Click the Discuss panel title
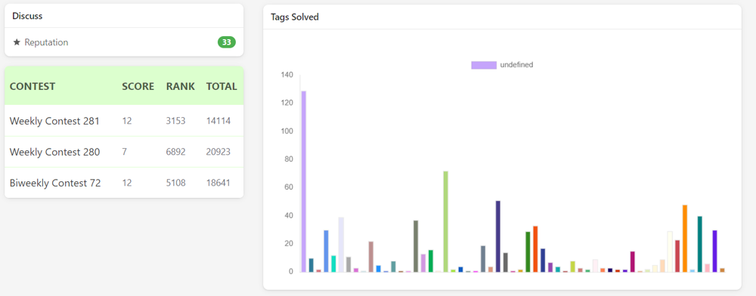The width and height of the screenshot is (756, 296). coord(27,16)
